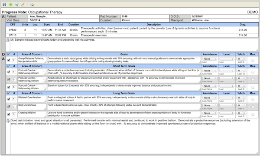Click the Description column header in CPT table

click(x=154, y=25)
